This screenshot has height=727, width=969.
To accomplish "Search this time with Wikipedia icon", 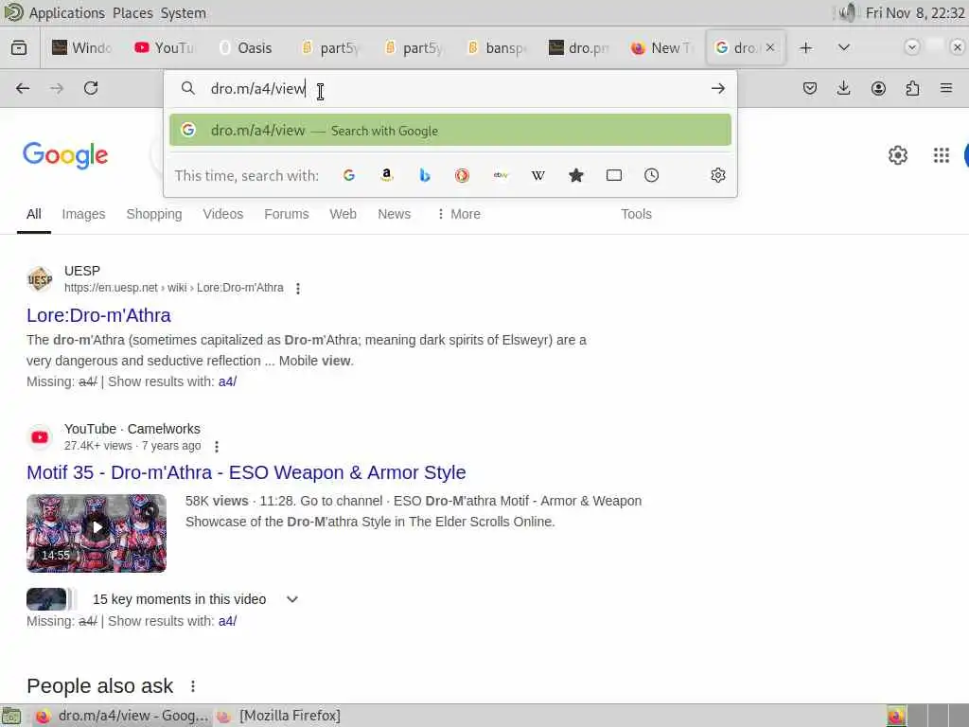I will (x=538, y=175).
